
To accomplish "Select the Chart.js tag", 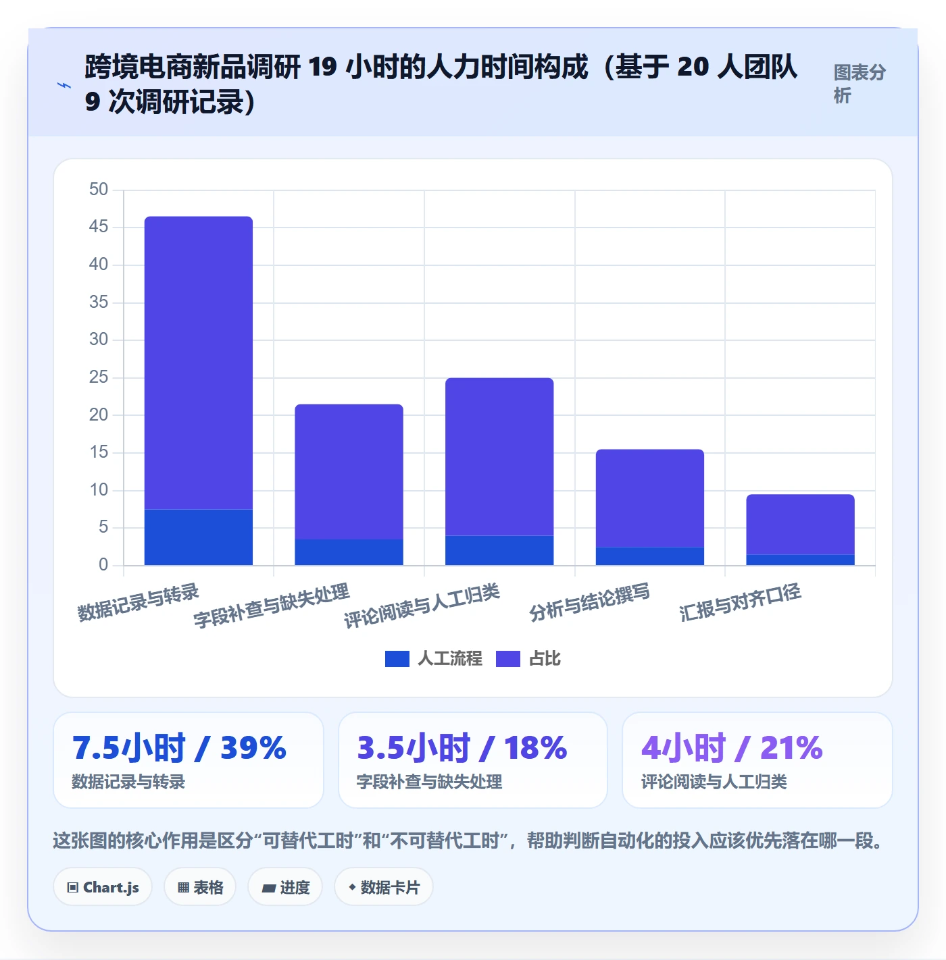I will coord(103,887).
